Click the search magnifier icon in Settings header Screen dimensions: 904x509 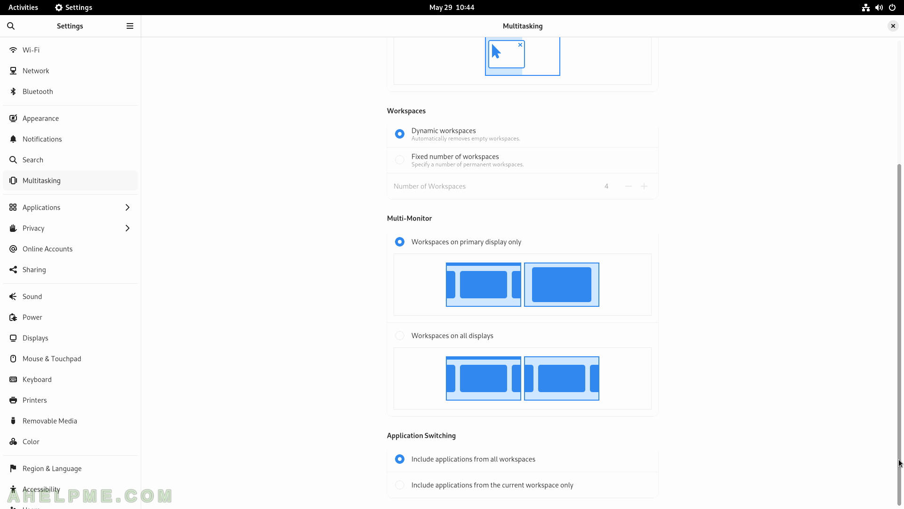coord(11,26)
